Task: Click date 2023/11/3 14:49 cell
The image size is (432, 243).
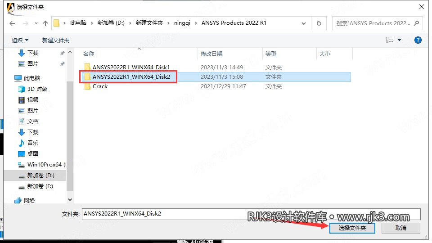Action: (222, 67)
